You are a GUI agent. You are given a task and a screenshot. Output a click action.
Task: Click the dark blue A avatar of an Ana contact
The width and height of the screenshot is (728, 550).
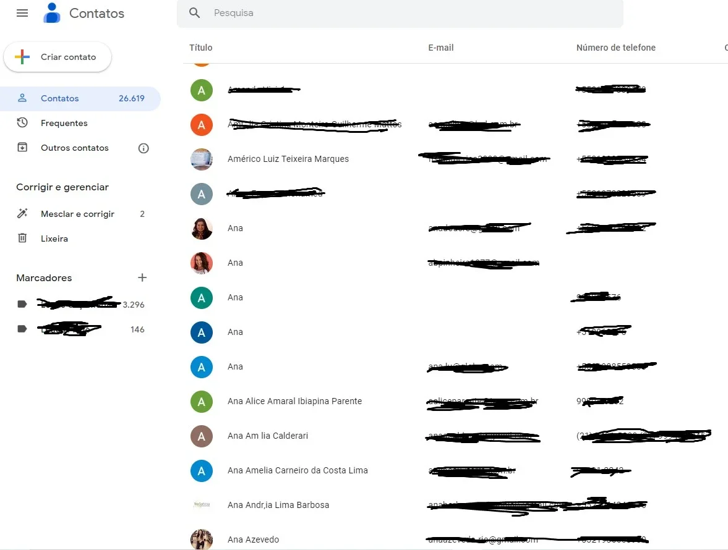[202, 332]
